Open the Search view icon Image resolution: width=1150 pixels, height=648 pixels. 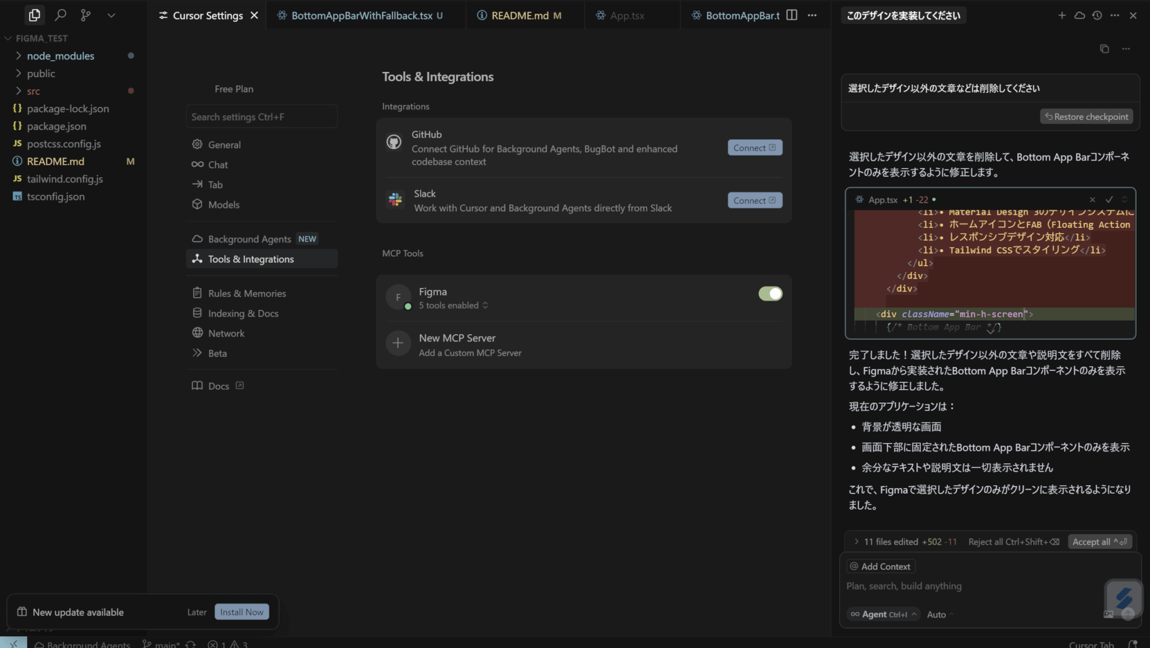coord(60,15)
